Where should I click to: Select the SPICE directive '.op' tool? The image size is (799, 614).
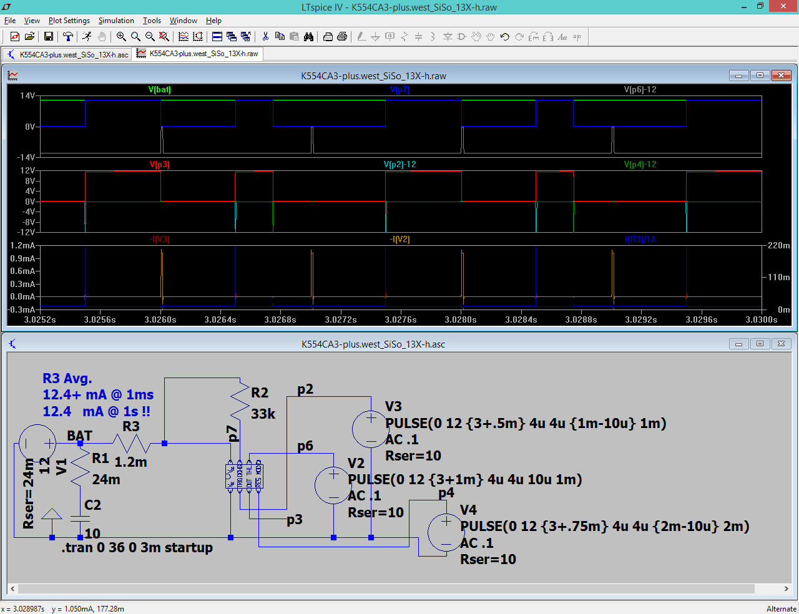tap(577, 37)
